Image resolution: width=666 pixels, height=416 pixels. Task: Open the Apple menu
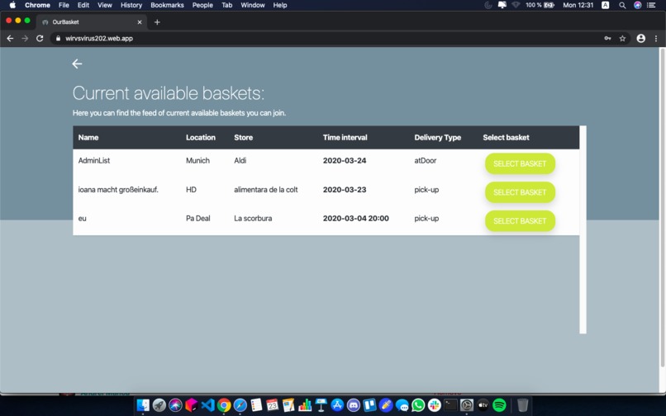coord(12,5)
